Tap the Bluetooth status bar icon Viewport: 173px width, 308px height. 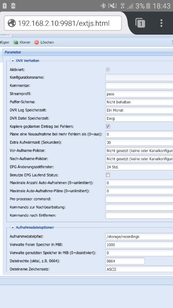coord(103,6)
